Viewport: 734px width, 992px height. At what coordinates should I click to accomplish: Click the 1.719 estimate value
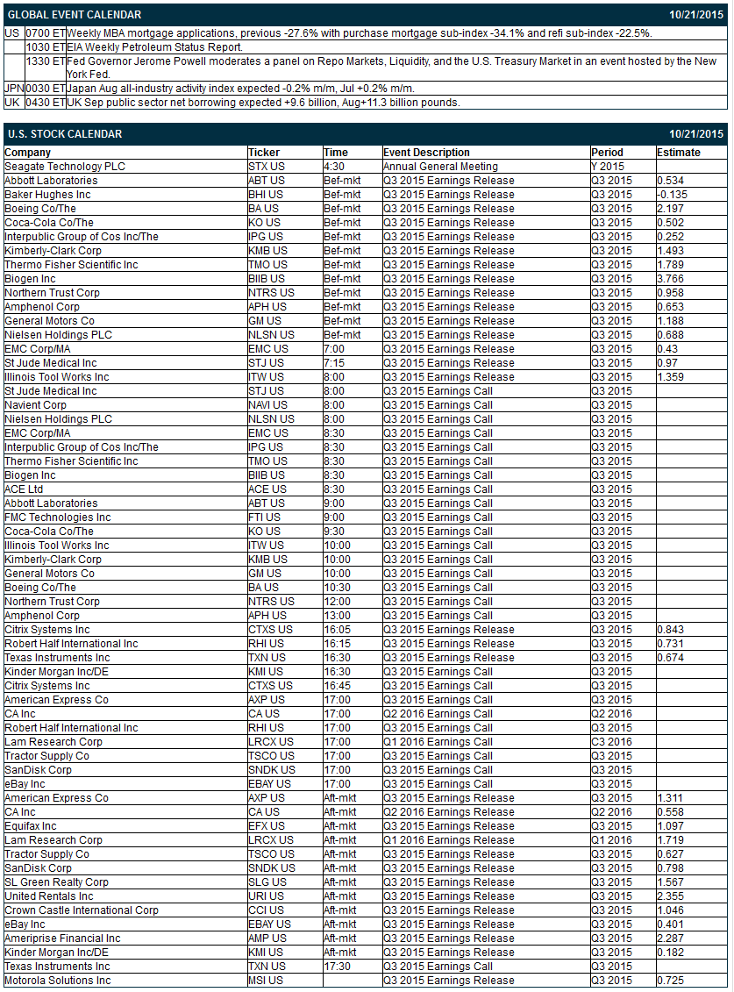[x=670, y=839]
